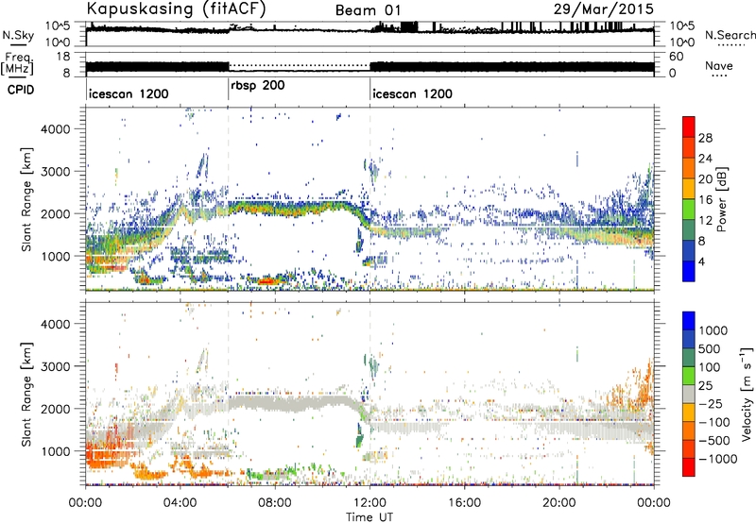This screenshot has height=523, width=756.
Task: Click the '2000' range tick on power panel
Action: [55, 213]
